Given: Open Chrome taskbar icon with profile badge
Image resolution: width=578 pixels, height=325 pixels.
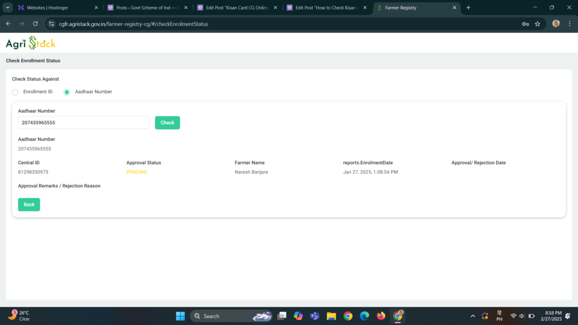Looking at the screenshot, I should coord(398,316).
